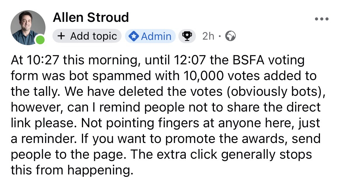Viewport: 341px width, 189px height.
Task: Click the blue Admin shield star icon
Action: tap(134, 36)
